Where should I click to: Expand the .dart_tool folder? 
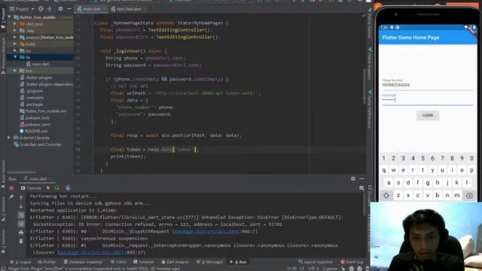tap(15, 23)
